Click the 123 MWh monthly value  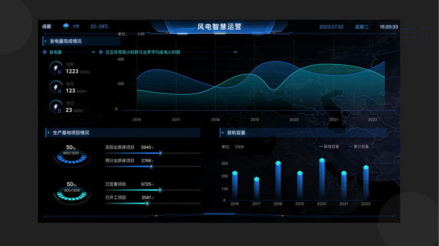click(76, 91)
